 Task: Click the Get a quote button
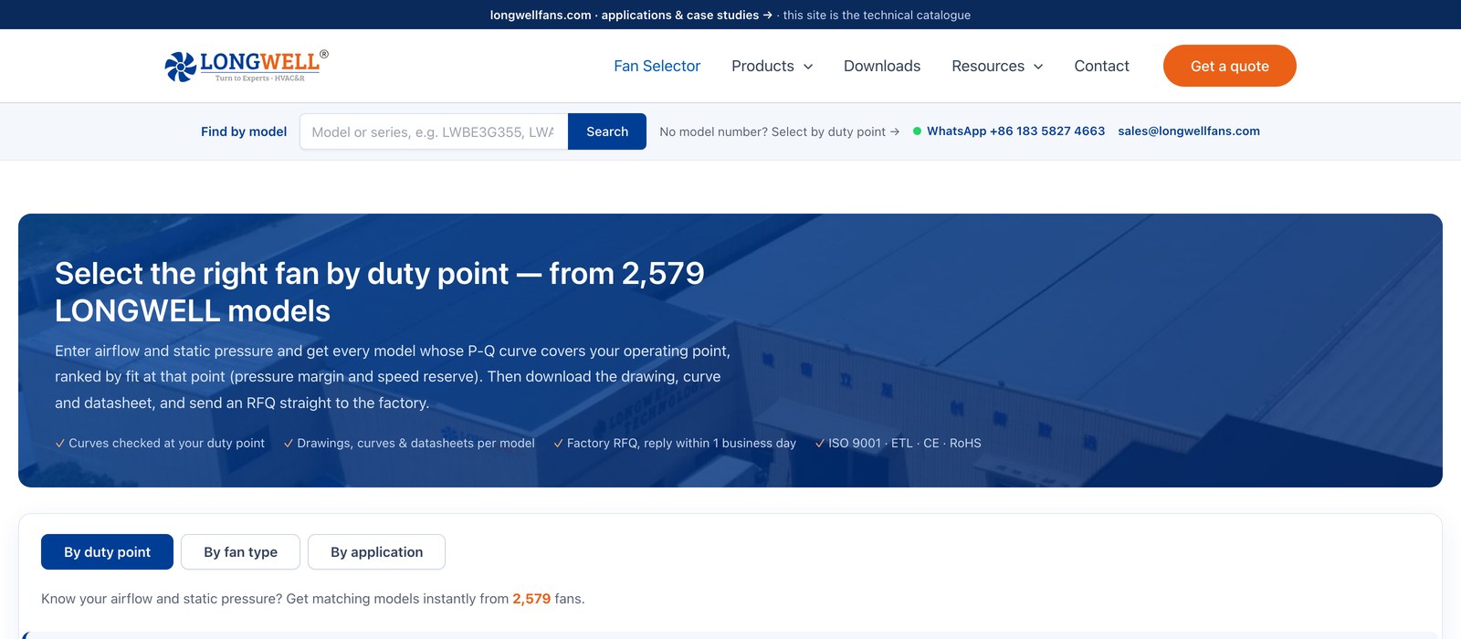1229,66
